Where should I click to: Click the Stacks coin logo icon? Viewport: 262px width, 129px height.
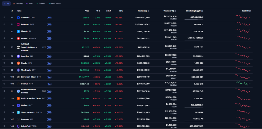coord(18,63)
